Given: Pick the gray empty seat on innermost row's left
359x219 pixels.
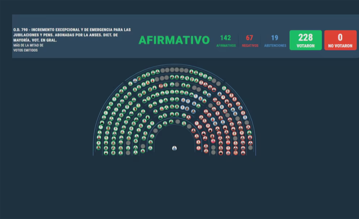Looking at the screenshot, I should tap(156, 130).
